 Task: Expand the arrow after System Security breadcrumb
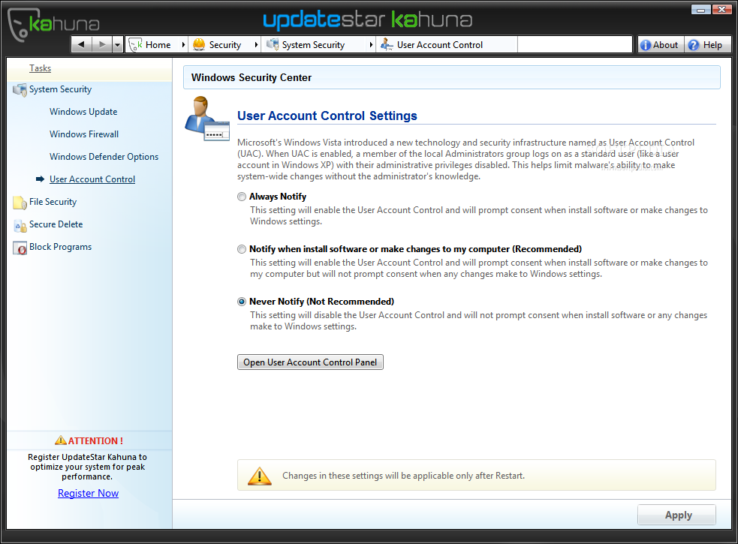pos(371,45)
